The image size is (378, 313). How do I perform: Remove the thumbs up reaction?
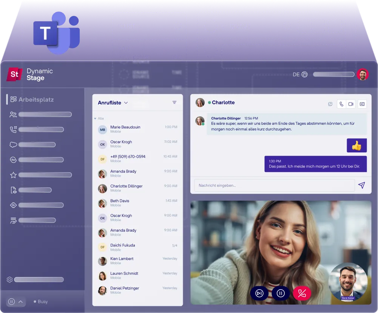click(356, 145)
